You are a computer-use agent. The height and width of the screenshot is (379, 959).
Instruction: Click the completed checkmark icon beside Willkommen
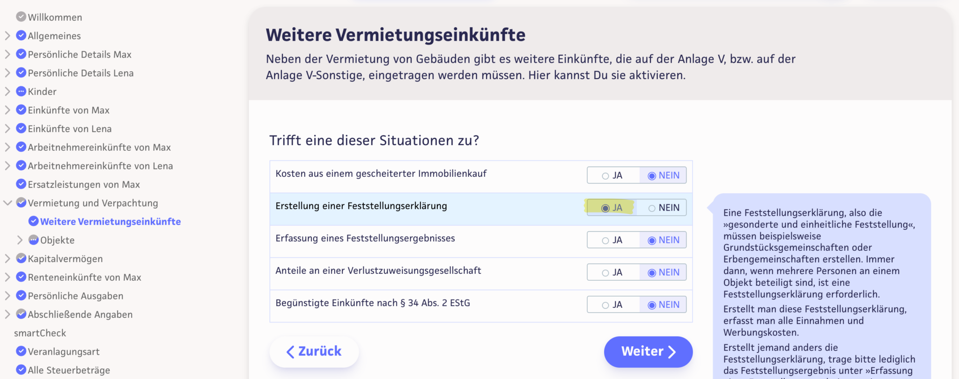pos(22,17)
